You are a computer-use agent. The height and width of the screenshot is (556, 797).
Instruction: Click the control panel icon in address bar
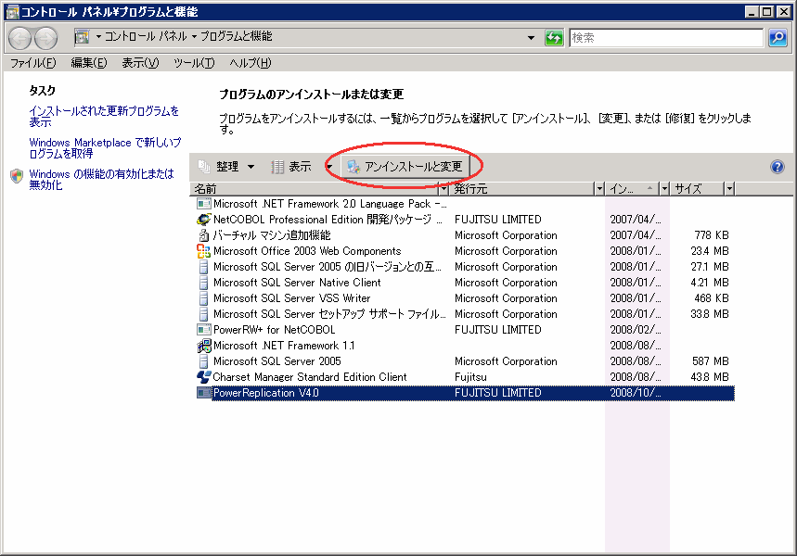[x=82, y=36]
